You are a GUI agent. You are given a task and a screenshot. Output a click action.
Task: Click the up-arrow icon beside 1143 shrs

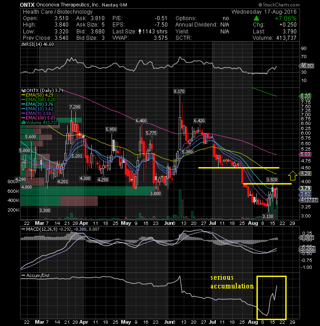click(x=140, y=32)
